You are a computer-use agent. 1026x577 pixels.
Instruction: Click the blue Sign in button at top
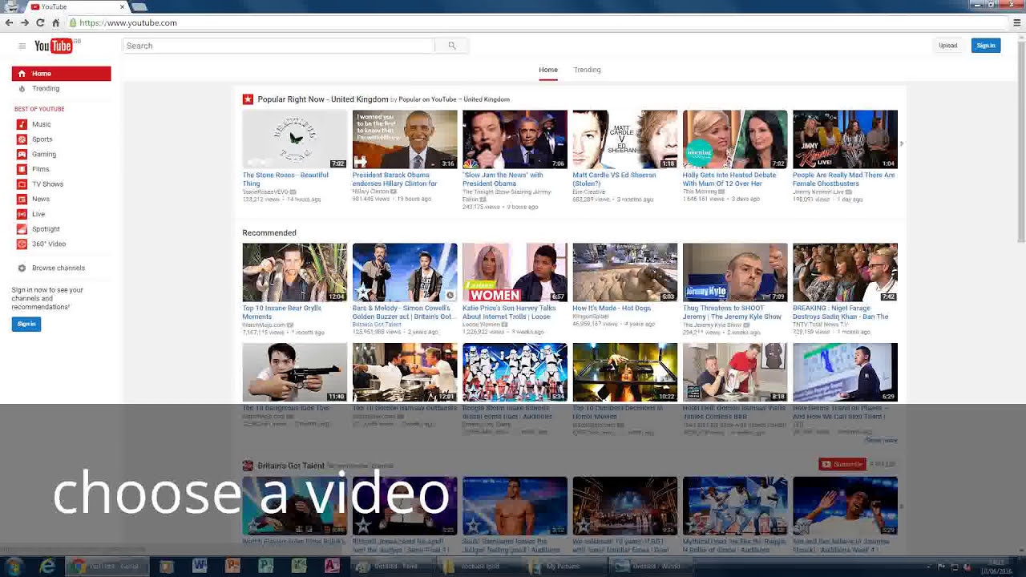[x=986, y=46]
